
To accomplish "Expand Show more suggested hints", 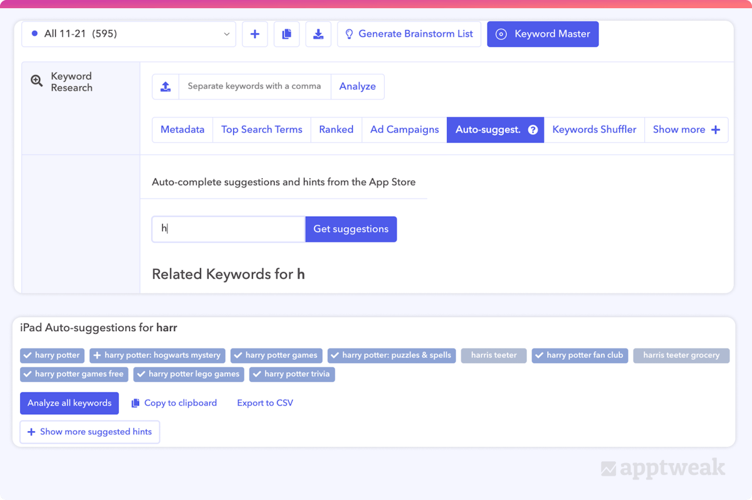I will click(x=90, y=432).
